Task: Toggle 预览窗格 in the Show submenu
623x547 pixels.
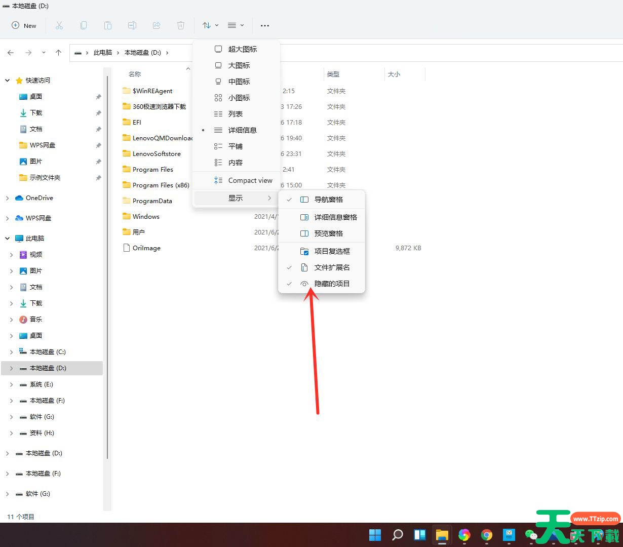Action: pos(322,233)
